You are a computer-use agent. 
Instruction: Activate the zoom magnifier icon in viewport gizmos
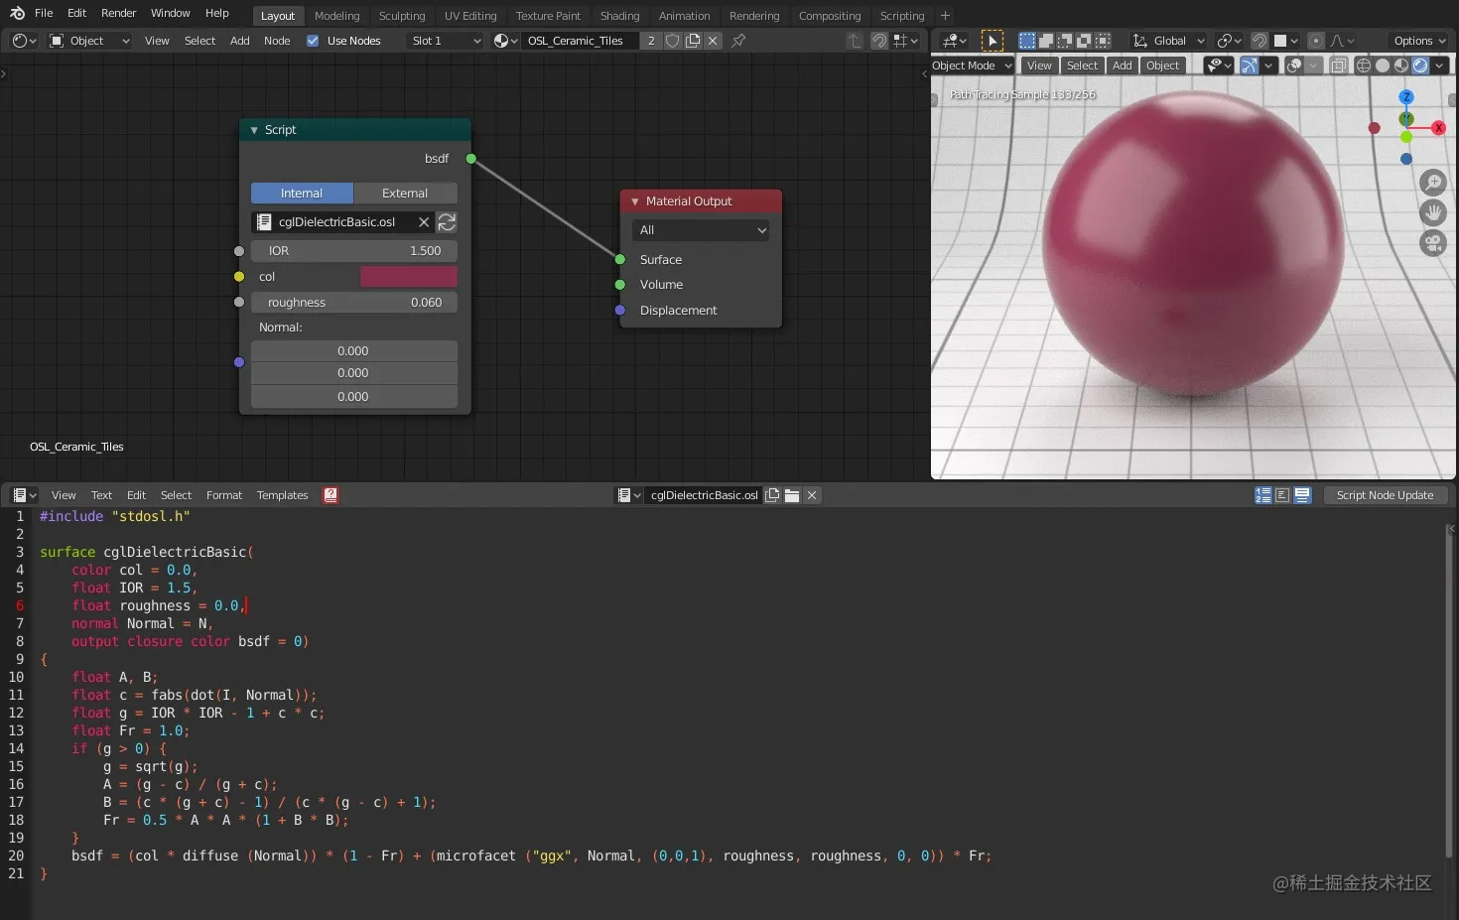(x=1433, y=183)
